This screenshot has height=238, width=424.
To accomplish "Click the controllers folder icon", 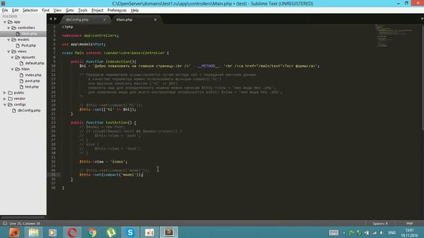I will (14, 28).
